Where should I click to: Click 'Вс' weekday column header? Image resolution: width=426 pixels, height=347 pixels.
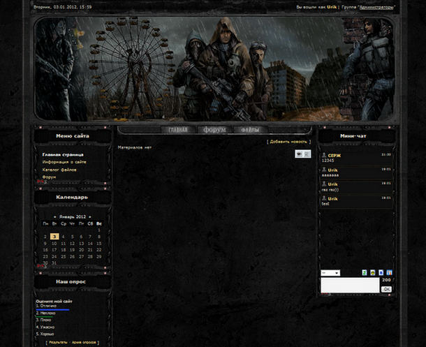click(99, 223)
